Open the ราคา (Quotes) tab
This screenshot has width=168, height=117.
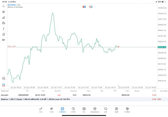(x=41, y=110)
